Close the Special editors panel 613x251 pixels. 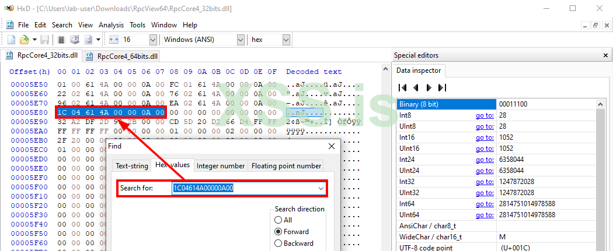point(605,55)
